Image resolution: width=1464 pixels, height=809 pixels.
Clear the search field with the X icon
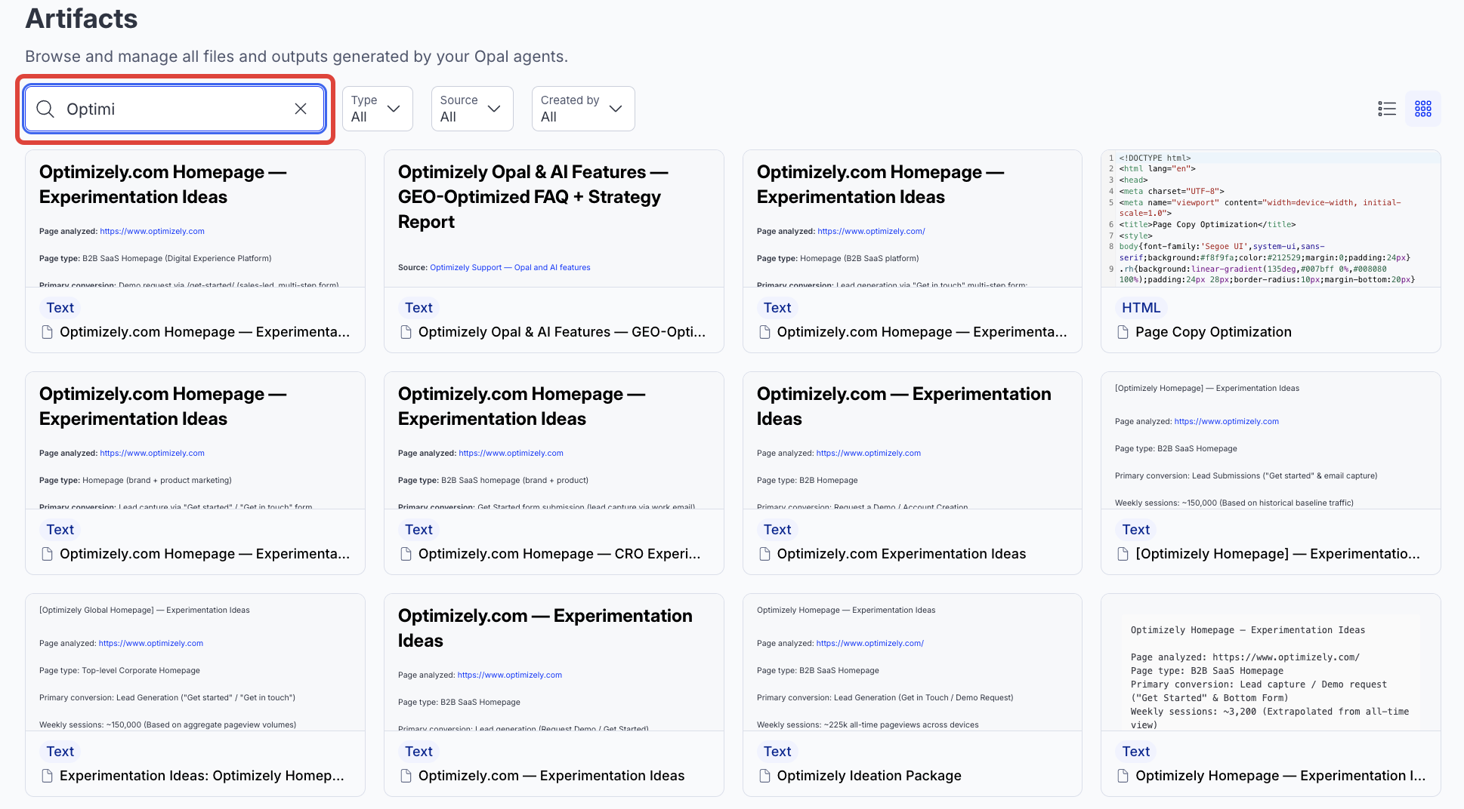click(x=301, y=109)
